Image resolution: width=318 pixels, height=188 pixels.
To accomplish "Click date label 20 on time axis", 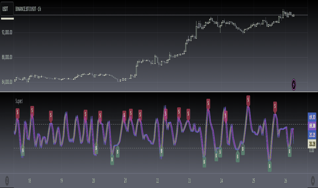I will tap(93, 181).
